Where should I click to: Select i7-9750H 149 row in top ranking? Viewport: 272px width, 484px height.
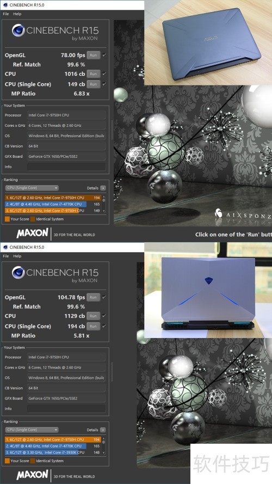[53, 211]
